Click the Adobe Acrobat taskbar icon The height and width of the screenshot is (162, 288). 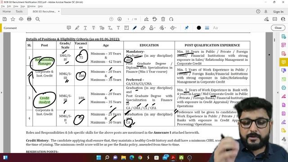point(173,157)
